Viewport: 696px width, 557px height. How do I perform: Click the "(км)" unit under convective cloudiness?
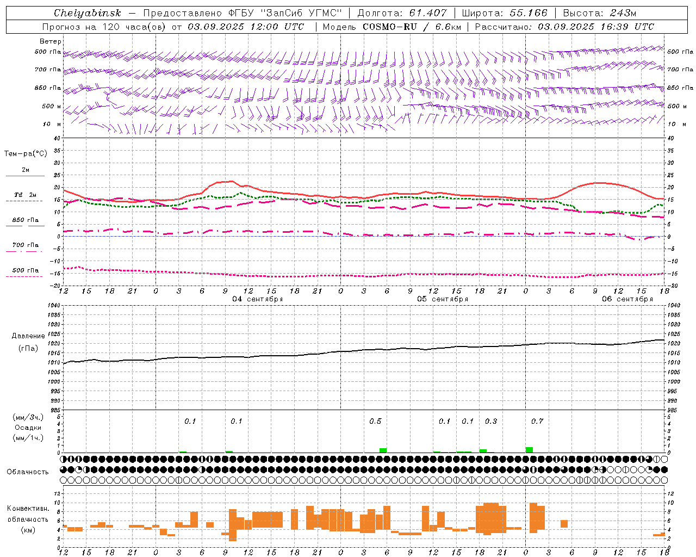[28, 530]
